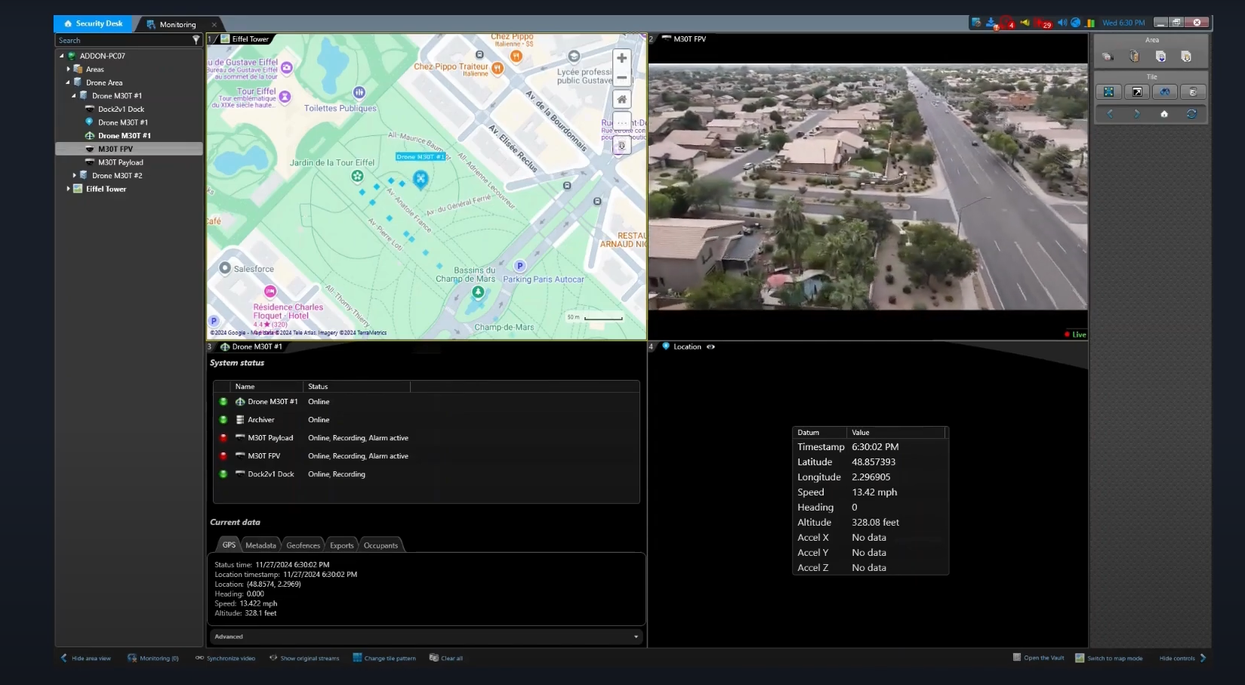The height and width of the screenshot is (685, 1245).
Task: Click the refresh icon in Tile panel
Action: point(1191,114)
